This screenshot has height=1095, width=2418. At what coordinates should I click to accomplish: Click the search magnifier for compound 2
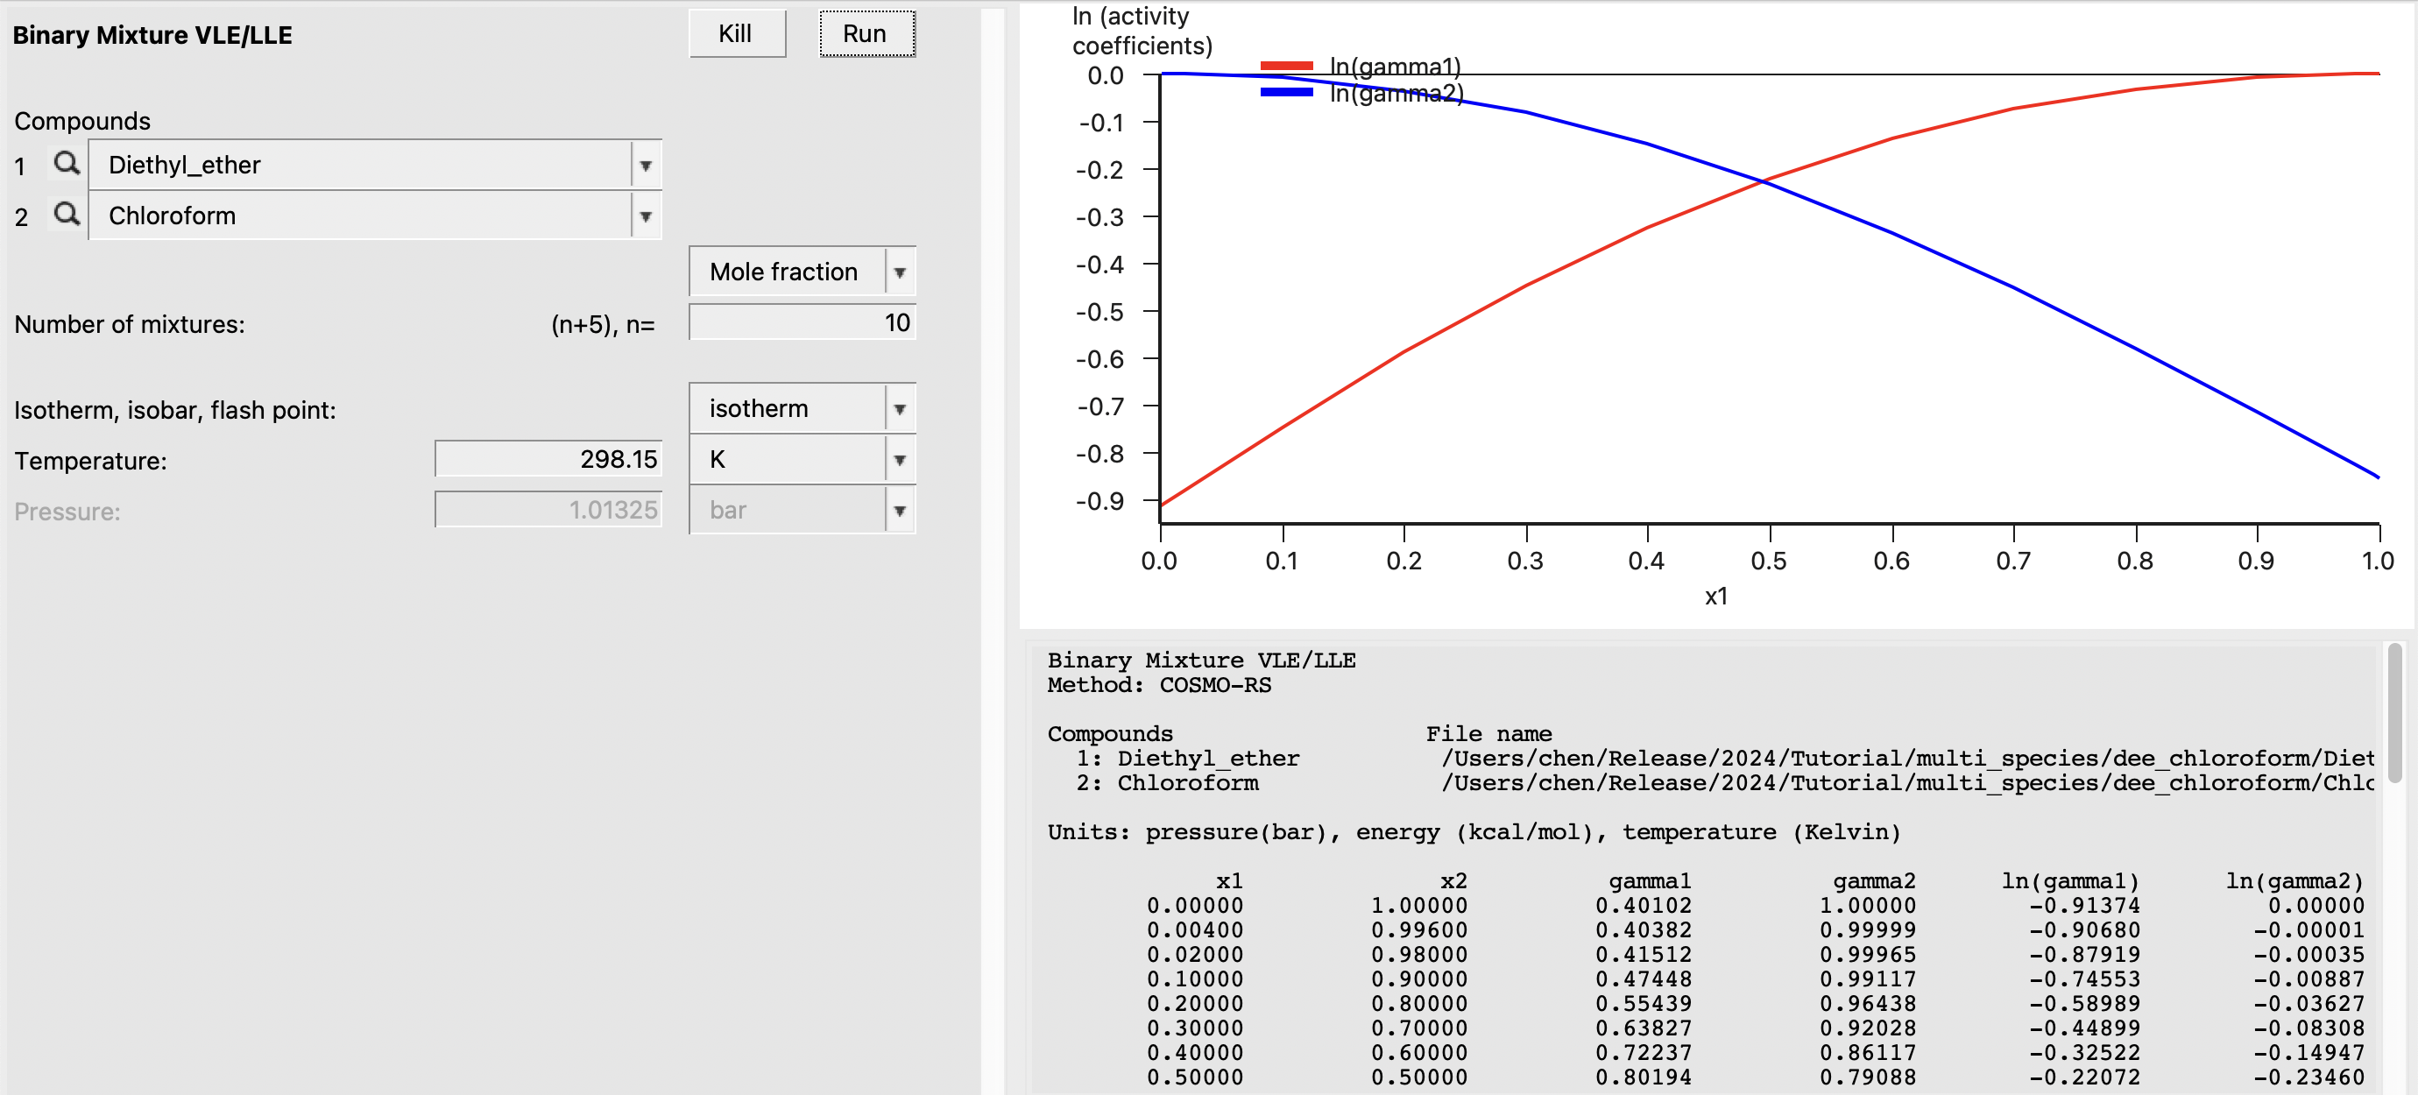tap(67, 215)
